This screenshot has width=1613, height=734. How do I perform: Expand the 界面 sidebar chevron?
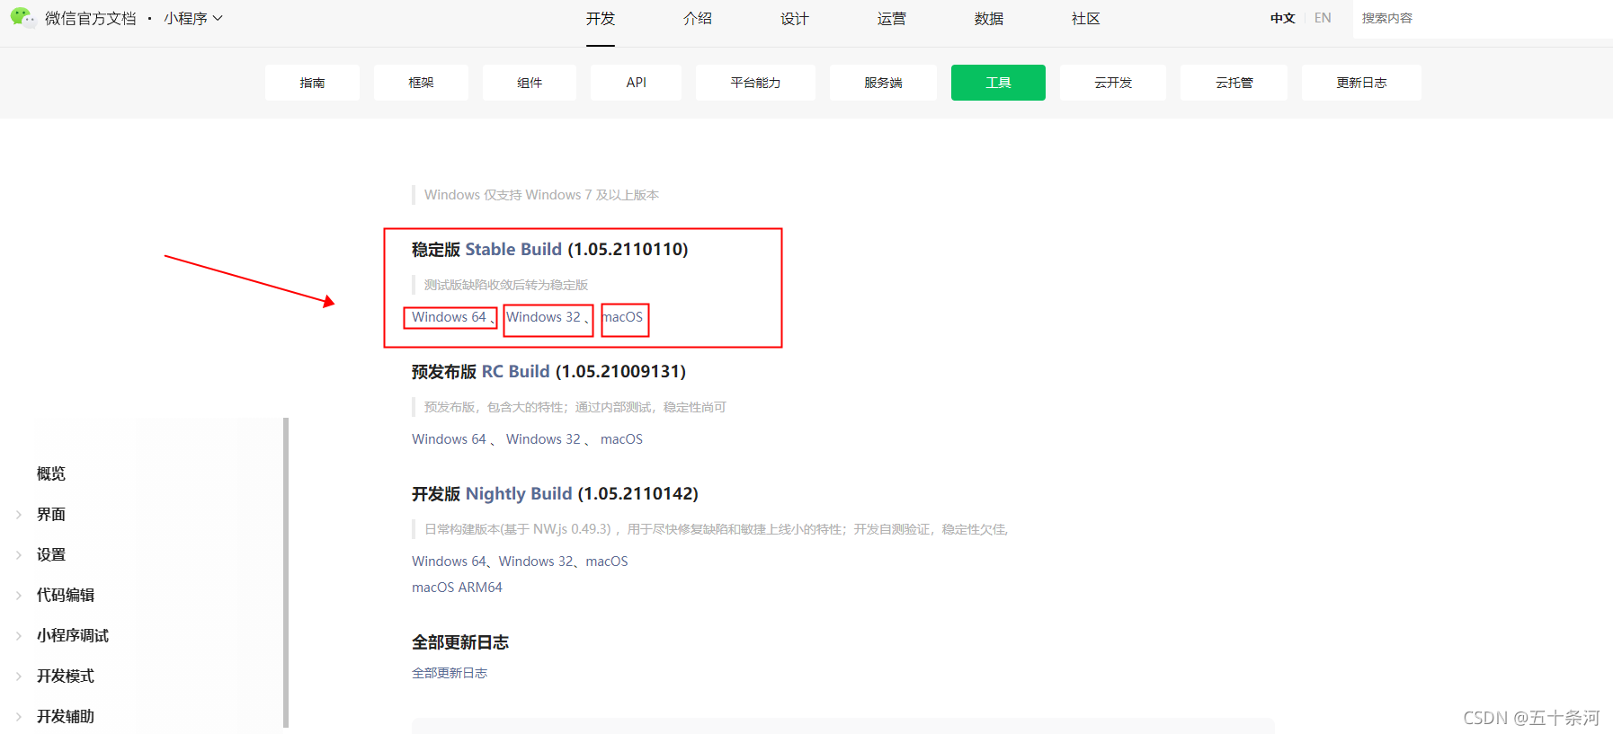[19, 515]
